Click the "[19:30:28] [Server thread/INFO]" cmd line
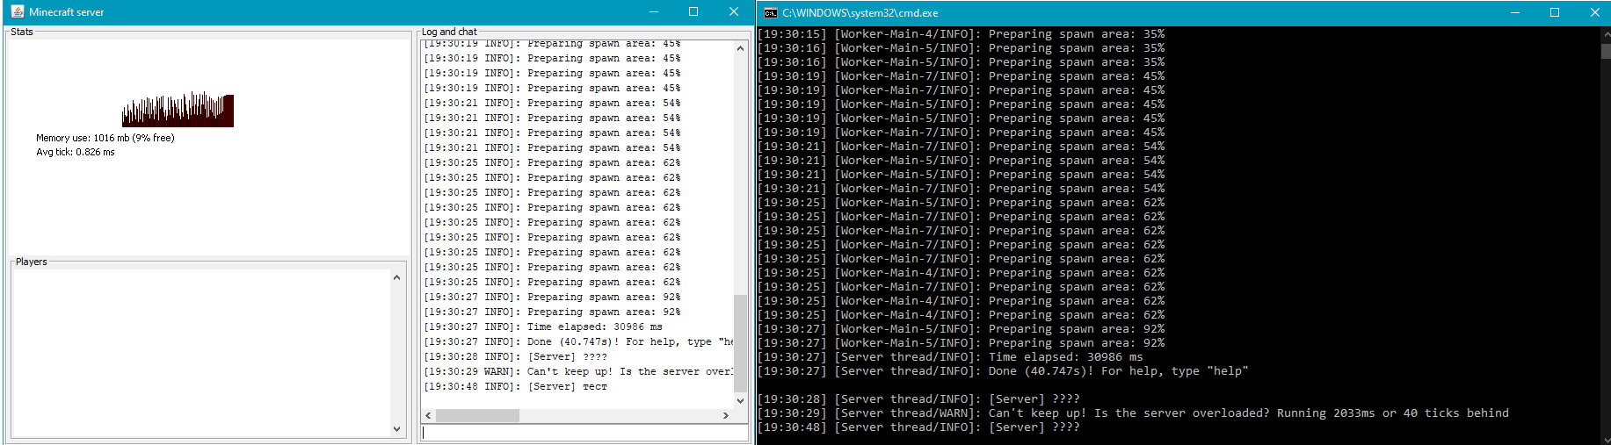 [919, 399]
